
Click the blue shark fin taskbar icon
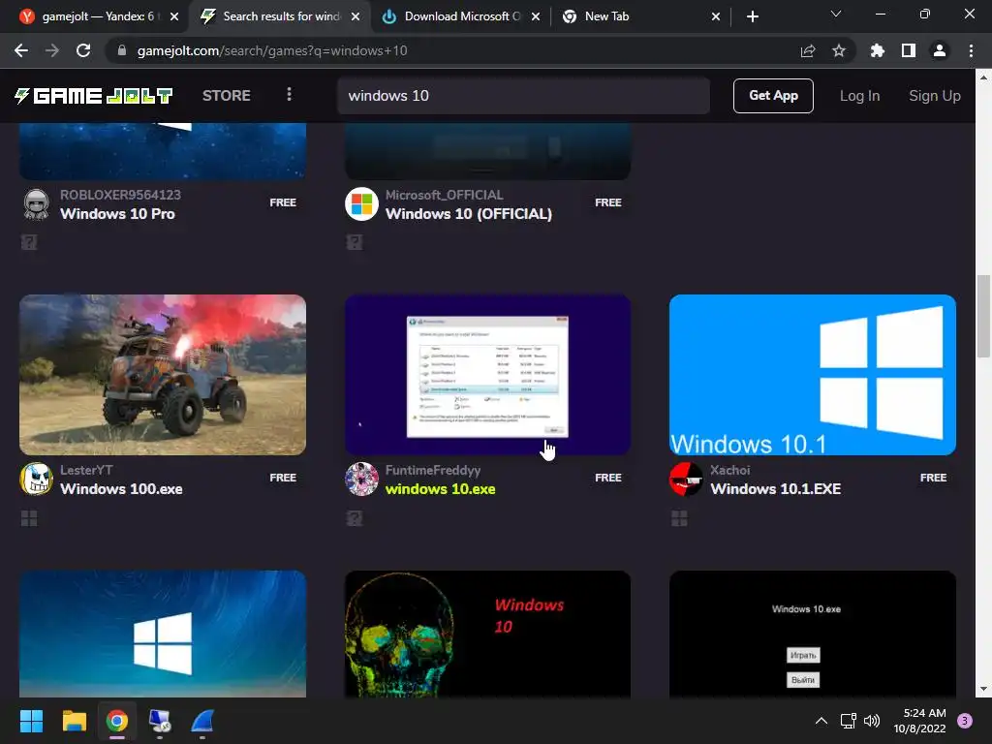click(x=202, y=721)
